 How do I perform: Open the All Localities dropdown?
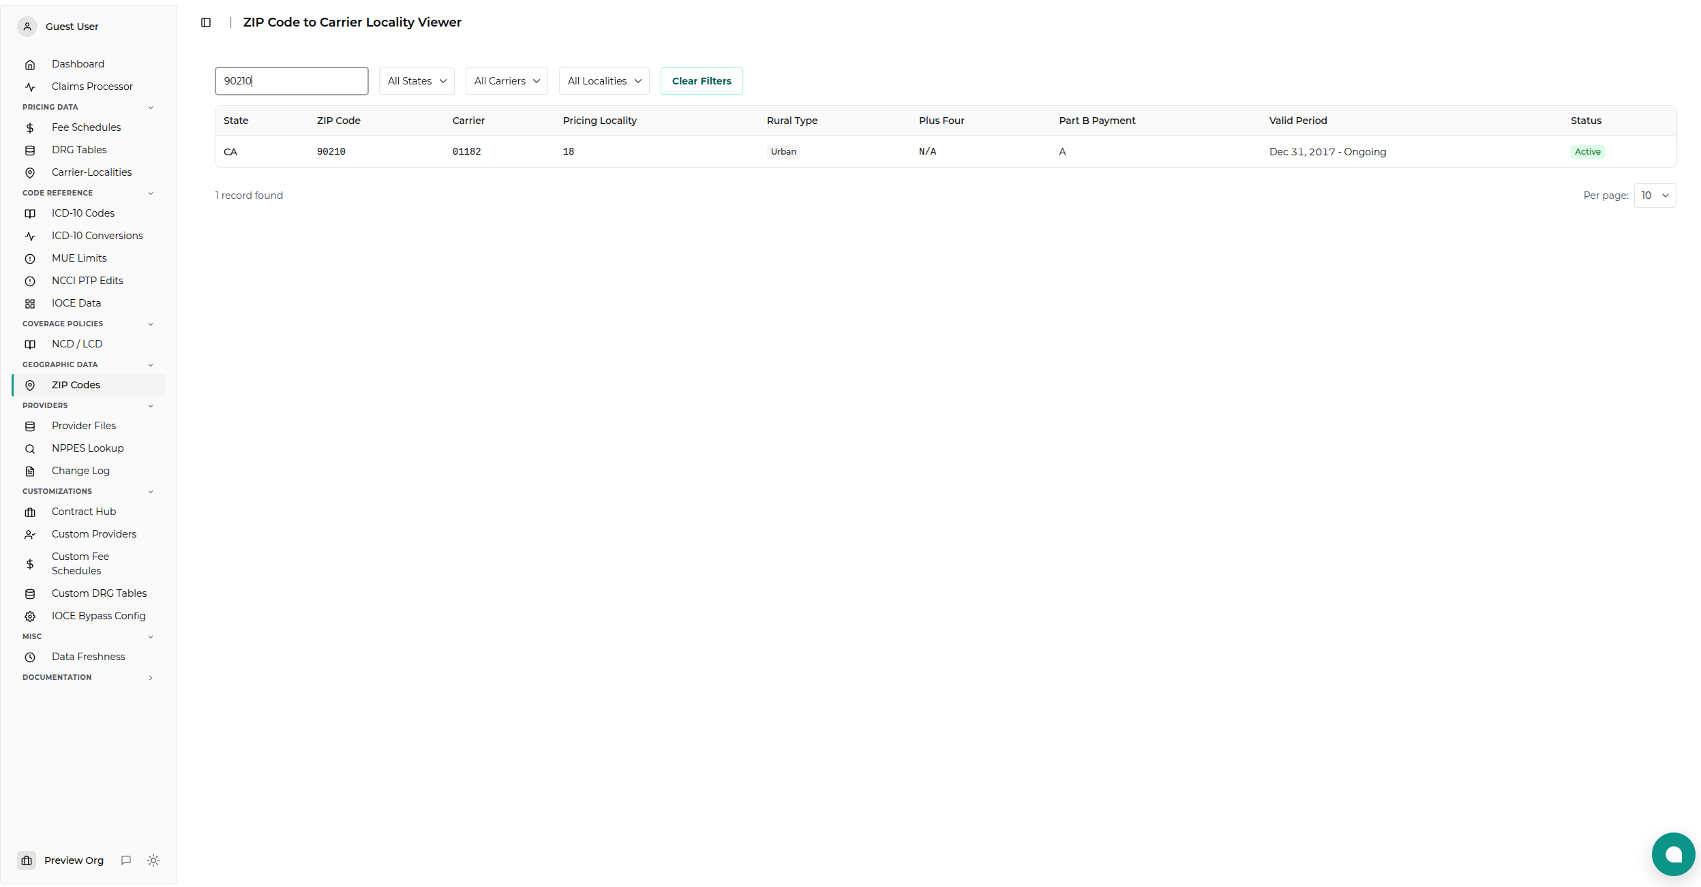coord(604,81)
